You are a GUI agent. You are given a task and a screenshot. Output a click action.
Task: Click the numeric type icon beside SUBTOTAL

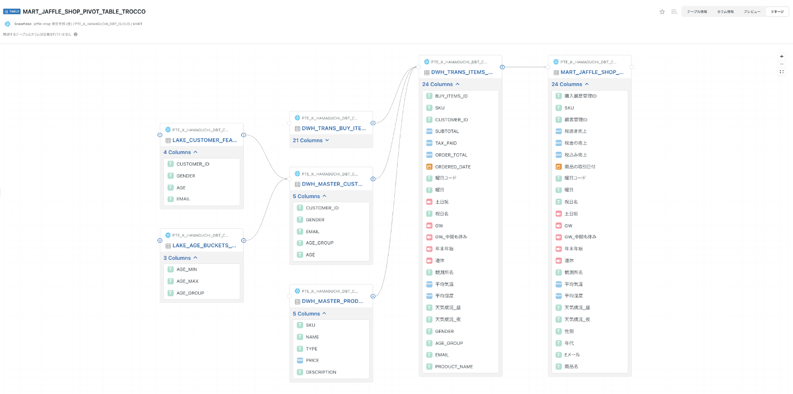[429, 131]
